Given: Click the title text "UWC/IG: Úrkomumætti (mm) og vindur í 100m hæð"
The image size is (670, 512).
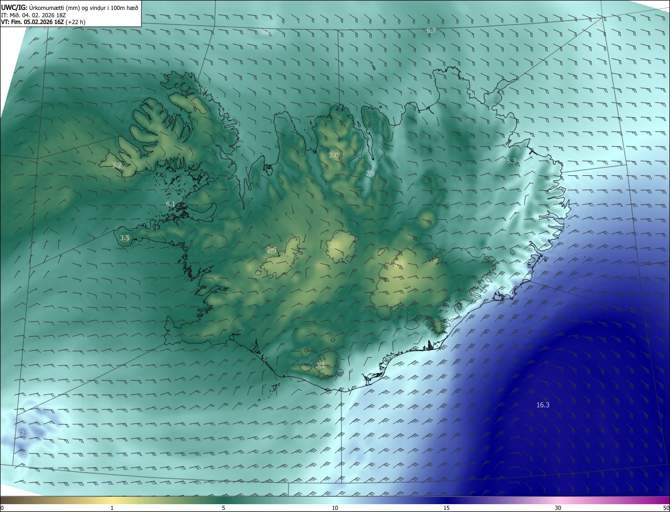Looking at the screenshot, I should point(70,7).
